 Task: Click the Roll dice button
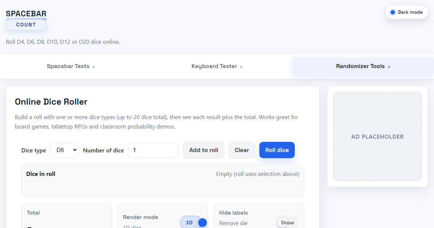pyautogui.click(x=277, y=150)
